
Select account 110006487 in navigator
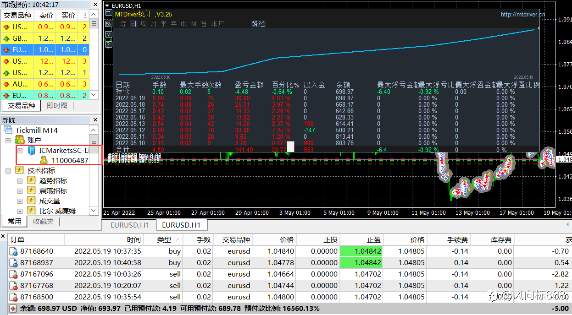(70, 160)
